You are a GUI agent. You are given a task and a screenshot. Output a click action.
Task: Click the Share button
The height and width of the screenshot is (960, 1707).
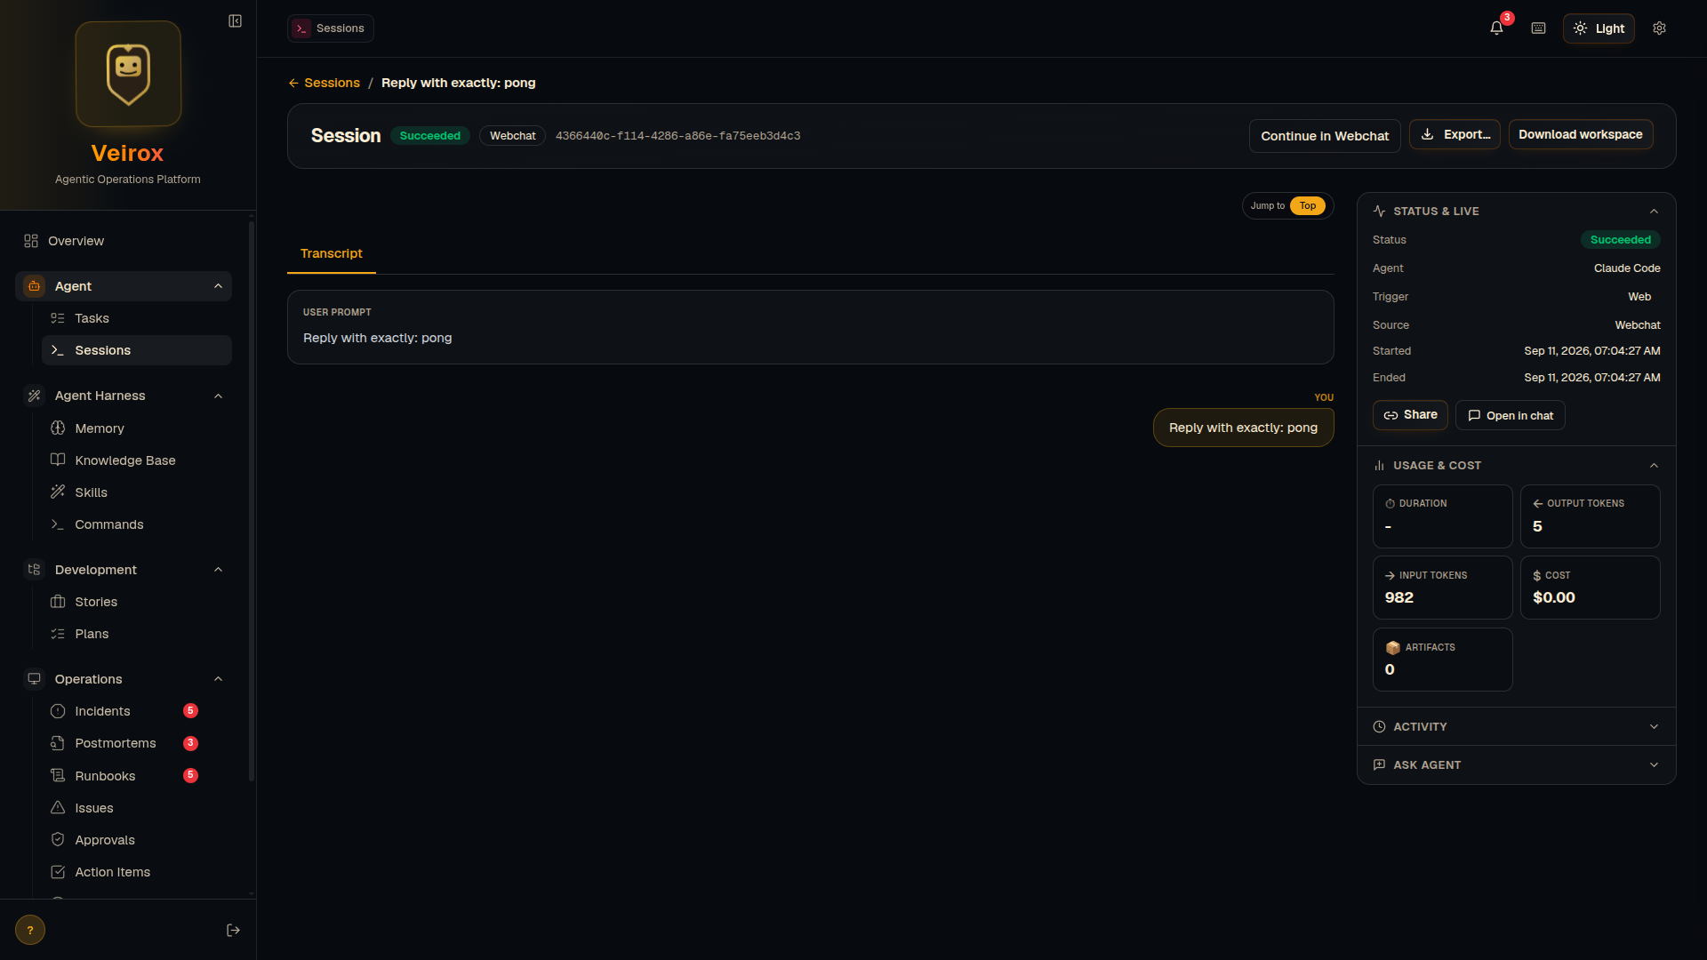(x=1410, y=415)
